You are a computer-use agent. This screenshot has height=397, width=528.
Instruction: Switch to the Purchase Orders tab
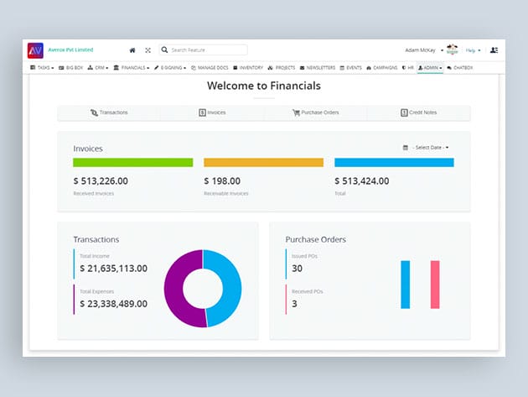pyautogui.click(x=315, y=112)
